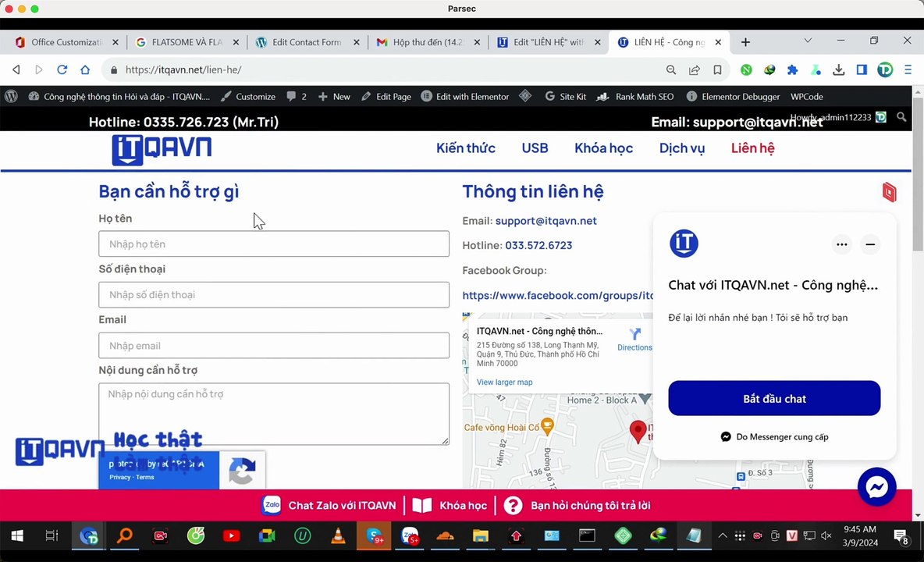The width and height of the screenshot is (924, 562).
Task: Click View larger map link
Action: (x=504, y=382)
